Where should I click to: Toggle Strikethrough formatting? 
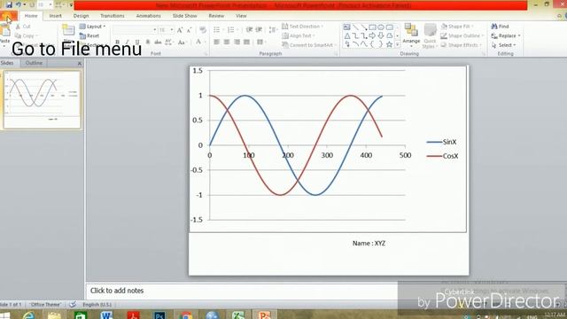tap(158, 43)
